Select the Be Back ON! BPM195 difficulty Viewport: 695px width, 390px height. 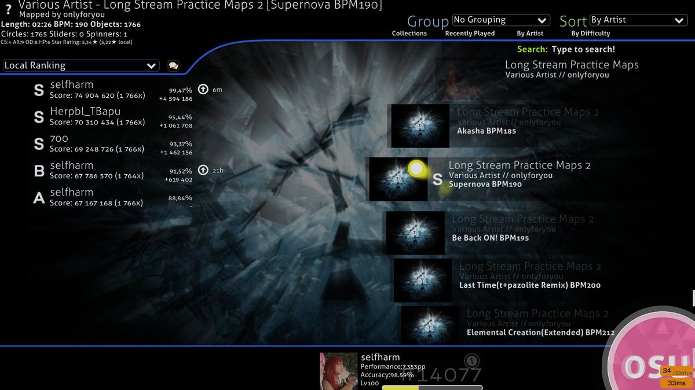pos(539,233)
